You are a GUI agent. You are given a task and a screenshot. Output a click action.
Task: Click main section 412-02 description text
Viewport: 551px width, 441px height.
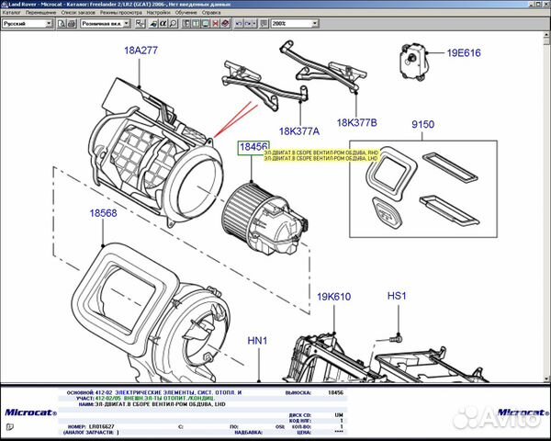point(178,392)
